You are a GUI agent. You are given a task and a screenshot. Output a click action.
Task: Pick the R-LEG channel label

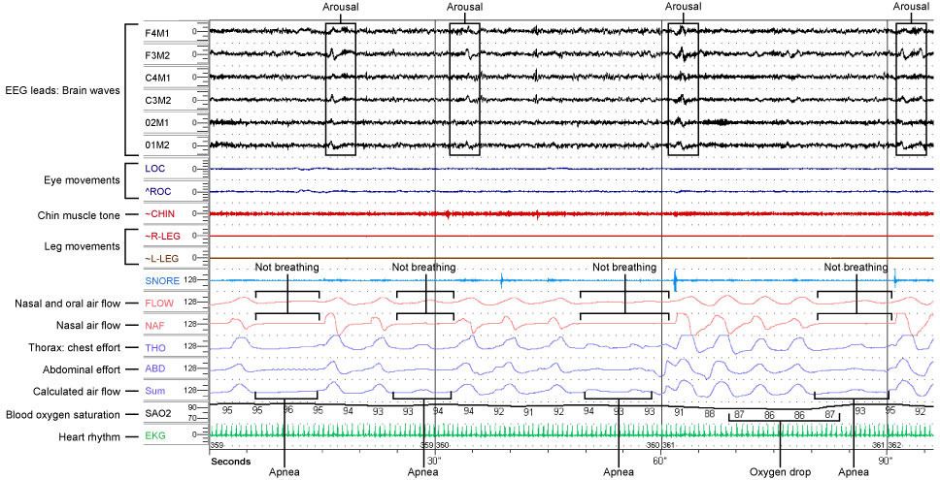click(162, 237)
